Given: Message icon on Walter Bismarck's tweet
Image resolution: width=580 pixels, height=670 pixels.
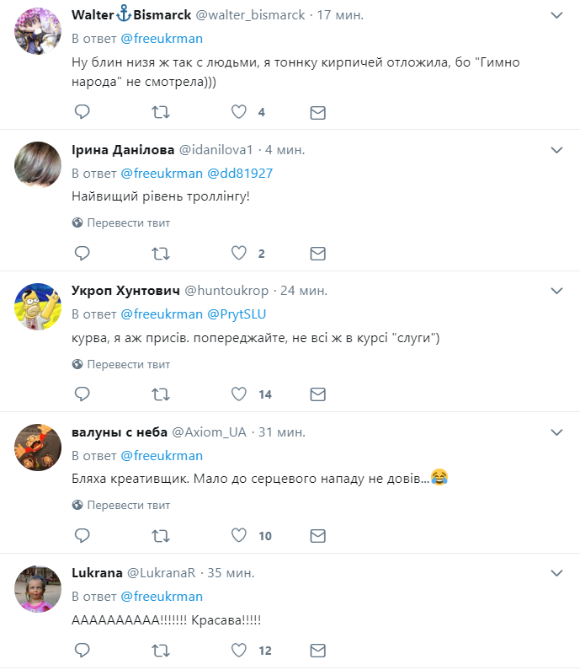Looking at the screenshot, I should point(317,112).
